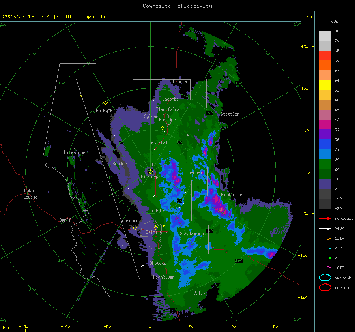Click the yellow diamond marker near RockyMH
Viewport: 355px width, 332px height.
coord(105,103)
